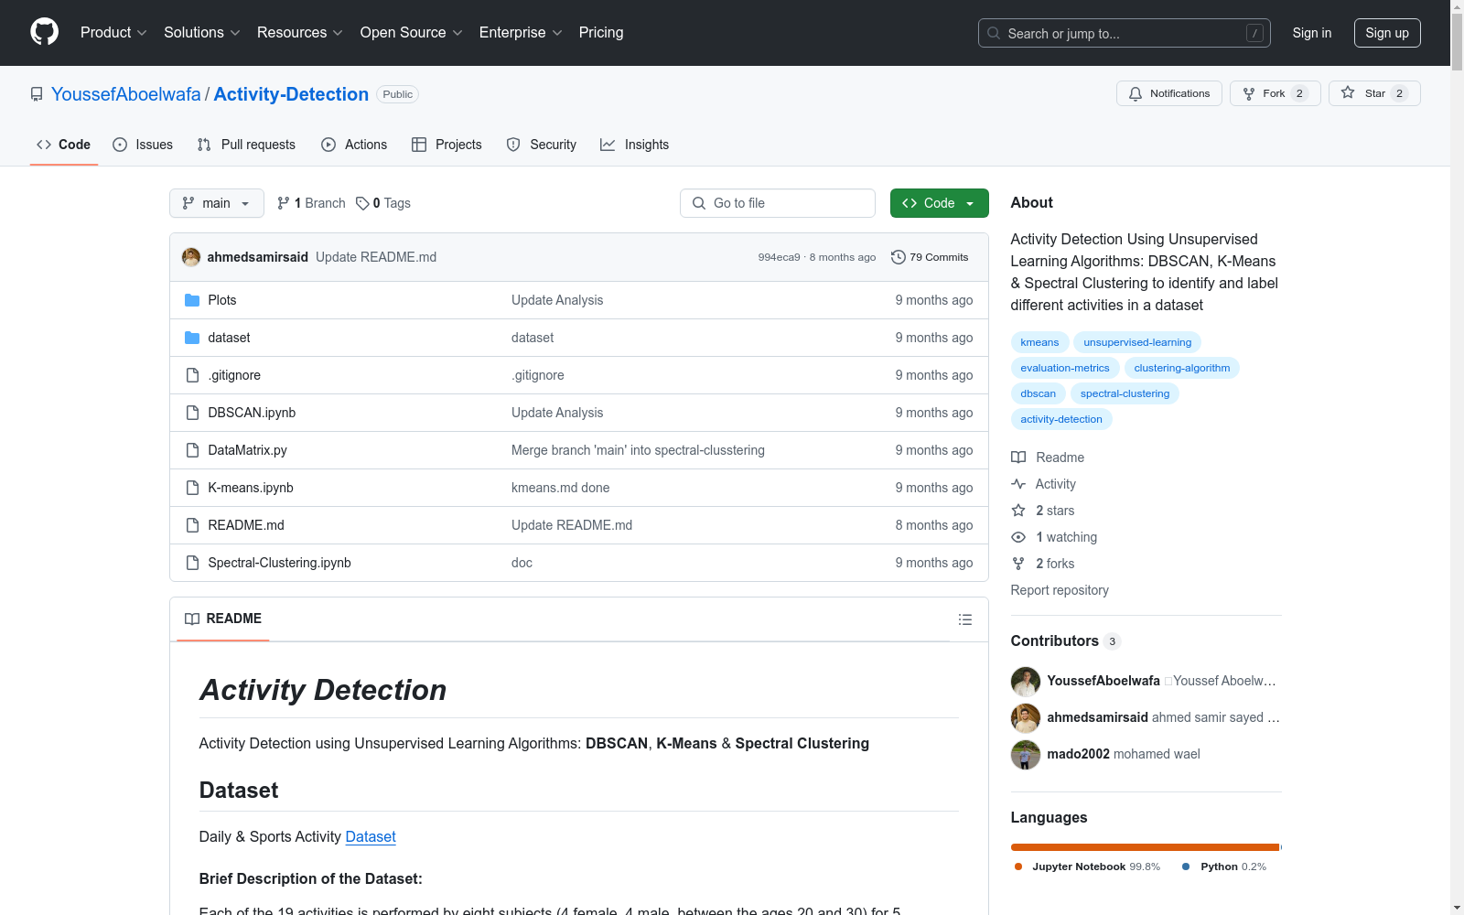
Task: Click the star icon in Star button
Action: point(1348,92)
